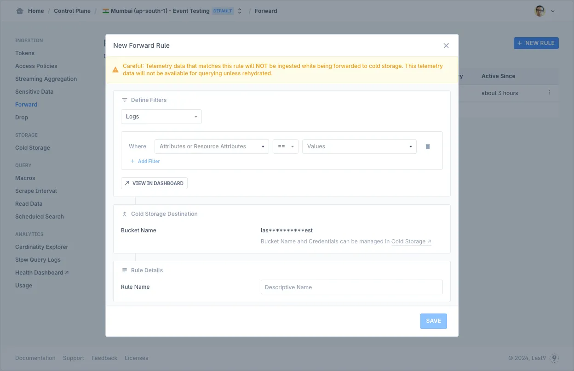Screen dimensions: 574x371
Task: Go to Sensitive Data in sidebar
Action: click(34, 92)
